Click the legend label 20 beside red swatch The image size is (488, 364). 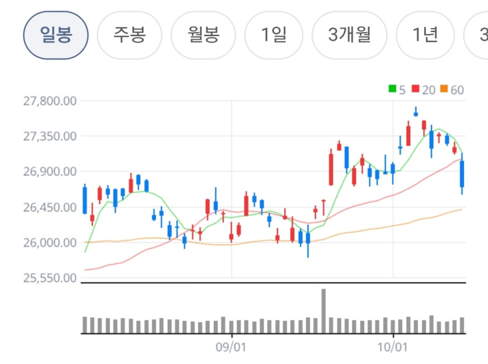click(428, 90)
